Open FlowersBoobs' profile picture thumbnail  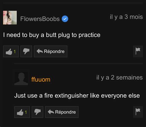(10, 18)
